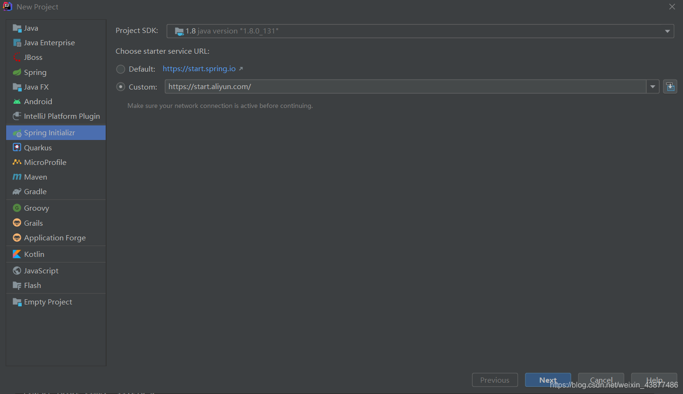Choose Spring Initializr project type

coord(56,133)
